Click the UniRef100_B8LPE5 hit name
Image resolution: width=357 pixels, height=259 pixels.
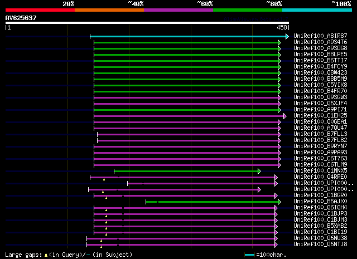320,54
